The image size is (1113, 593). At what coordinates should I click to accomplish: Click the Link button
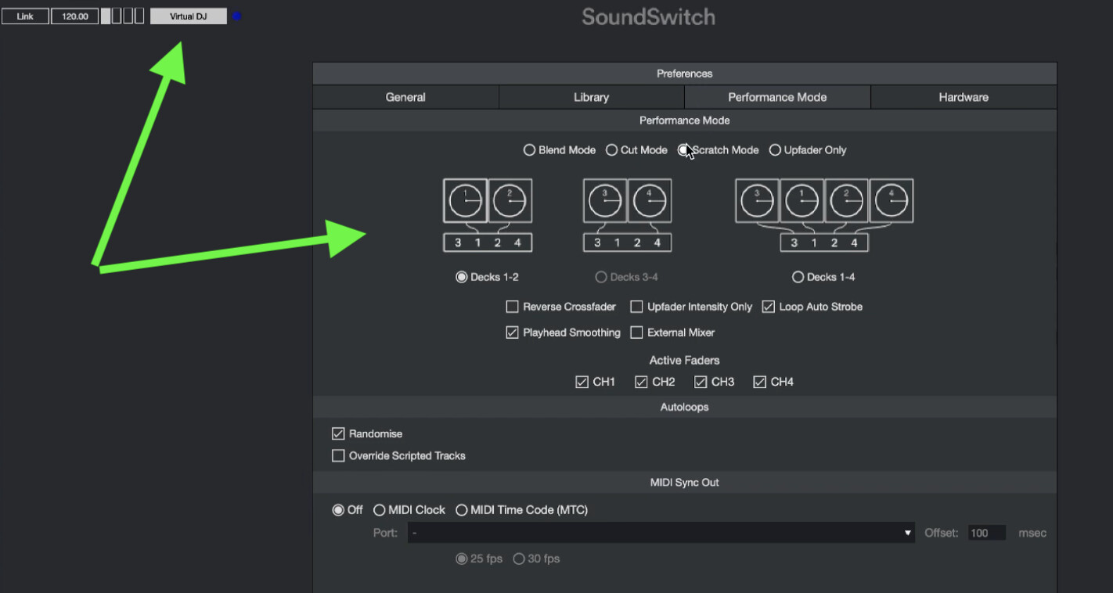click(25, 16)
